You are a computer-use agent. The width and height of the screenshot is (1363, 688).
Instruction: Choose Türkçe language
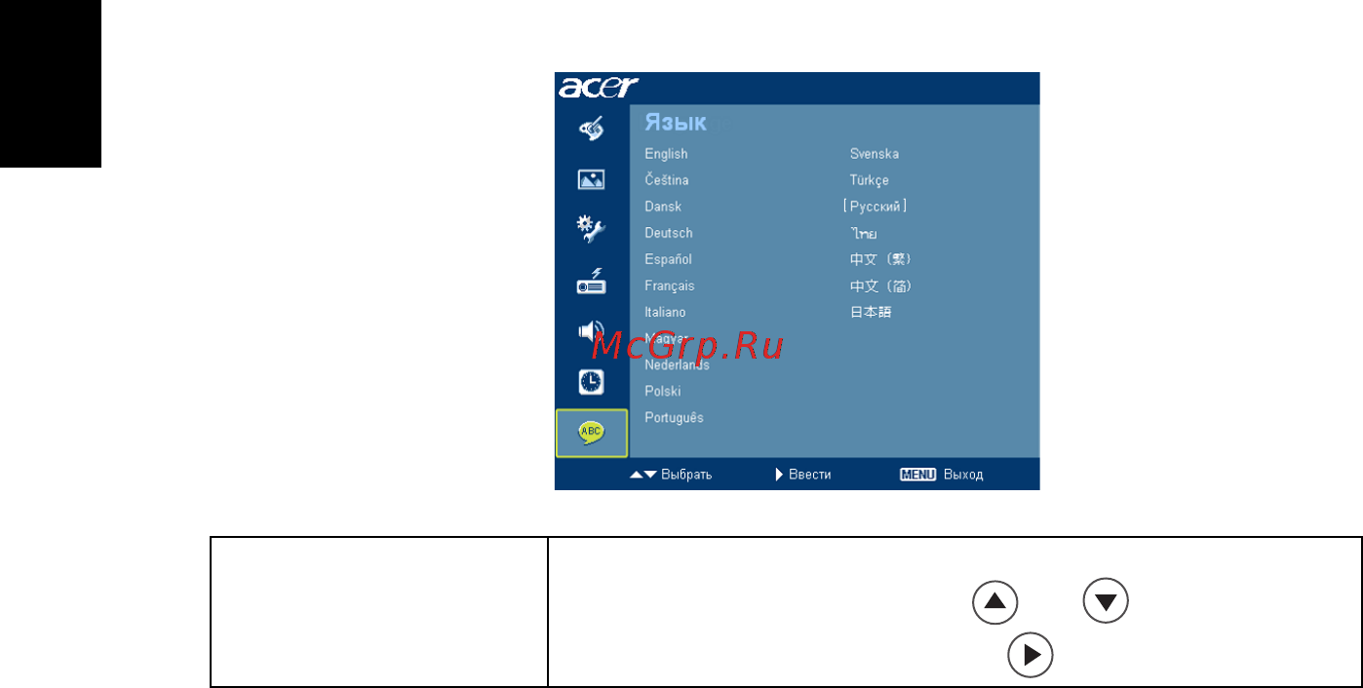(870, 180)
